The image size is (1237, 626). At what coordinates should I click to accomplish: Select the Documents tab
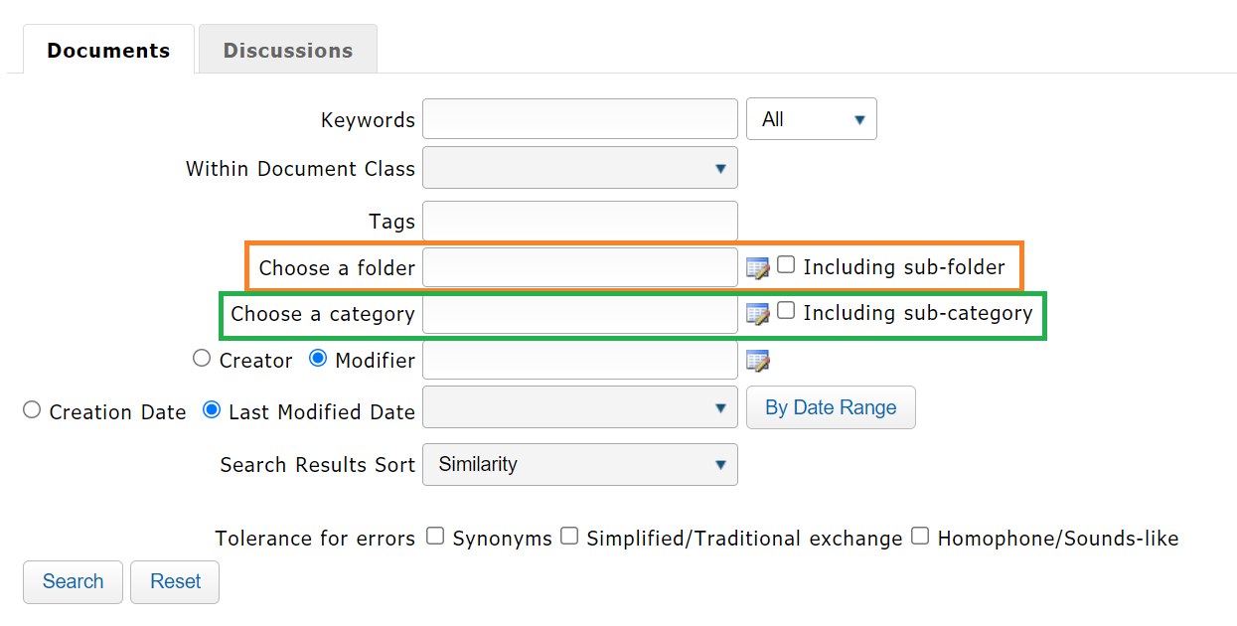pyautogui.click(x=108, y=50)
